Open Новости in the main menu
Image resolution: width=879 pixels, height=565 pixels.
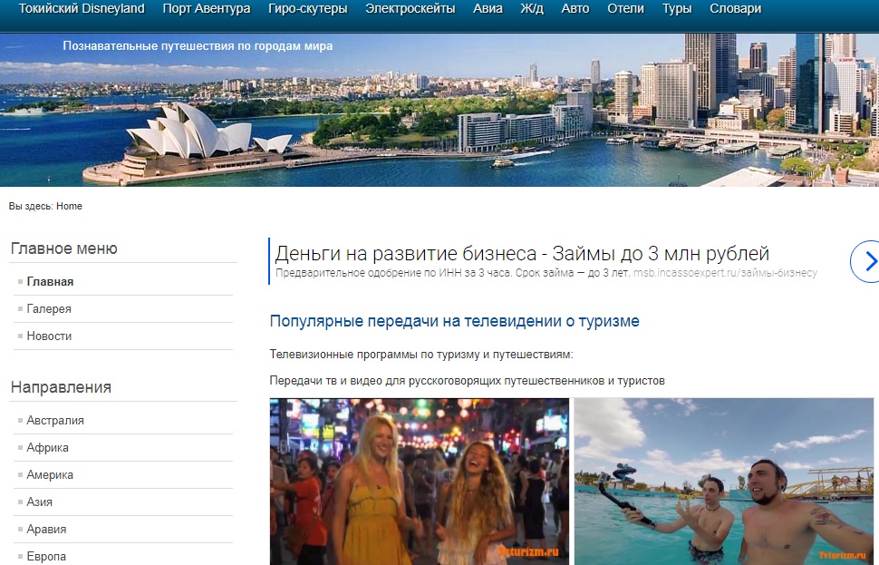(49, 336)
